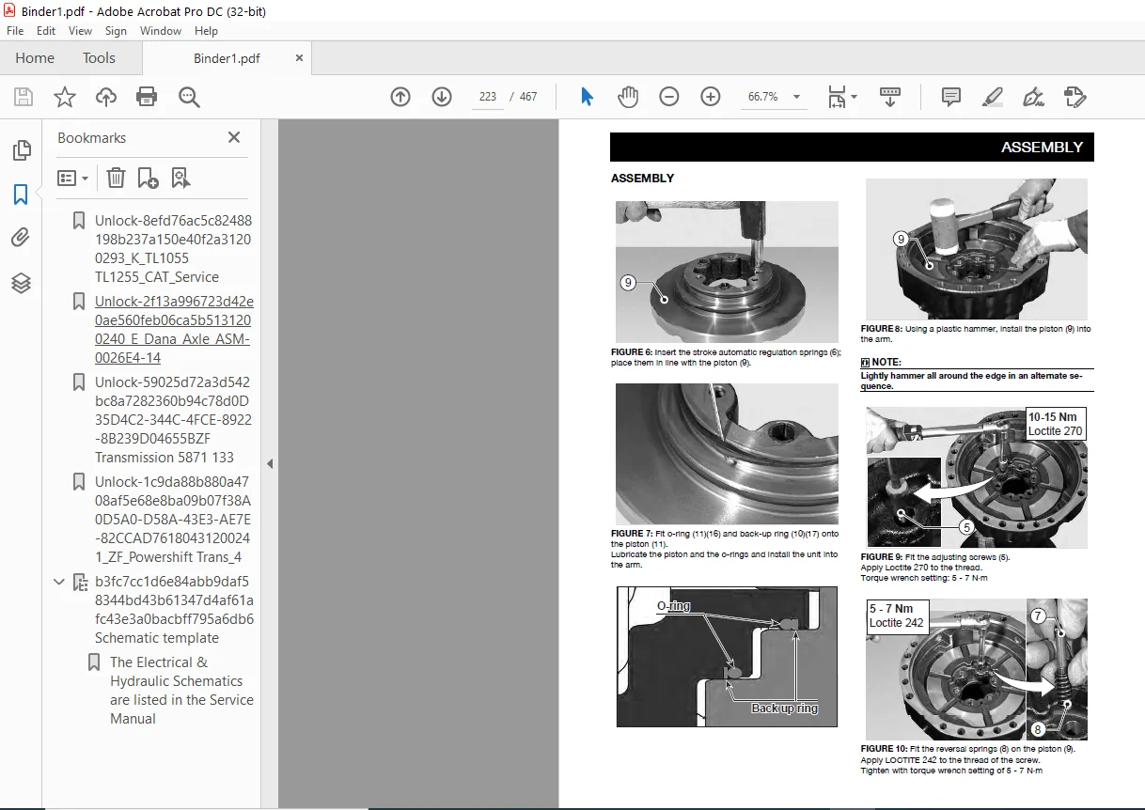Open the Transmission 5871 133 bookmark

(173, 420)
